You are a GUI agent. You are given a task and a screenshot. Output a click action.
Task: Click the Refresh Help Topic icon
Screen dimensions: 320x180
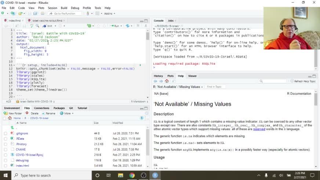[x=292, y=81]
